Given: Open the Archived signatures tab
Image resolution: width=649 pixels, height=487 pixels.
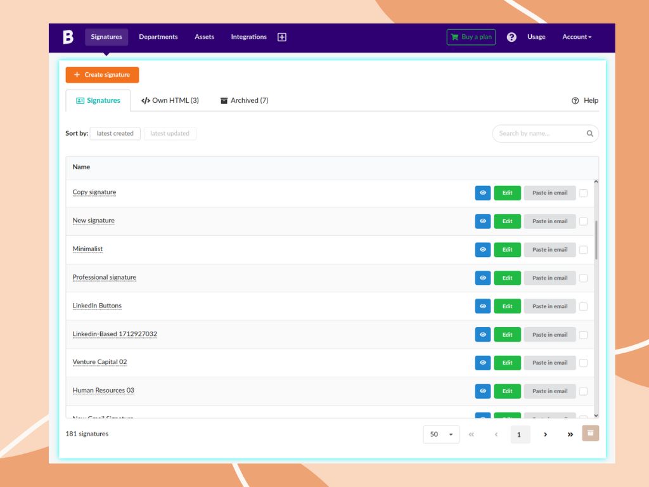Looking at the screenshot, I should coord(244,100).
